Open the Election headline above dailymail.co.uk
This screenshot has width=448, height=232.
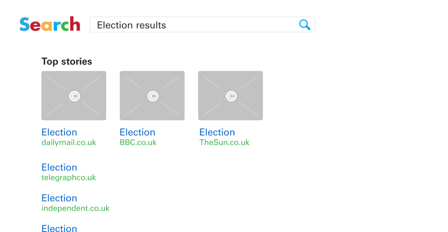59,132
